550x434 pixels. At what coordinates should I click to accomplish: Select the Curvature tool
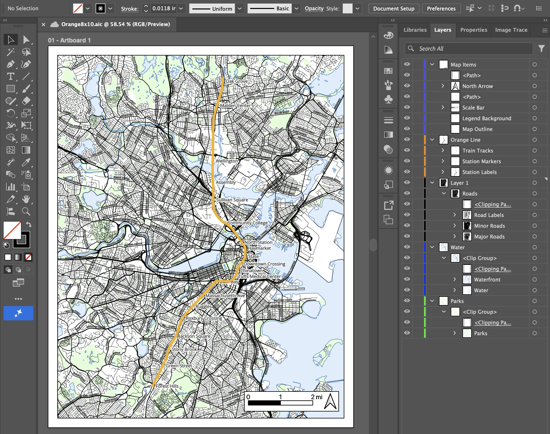pyautogui.click(x=26, y=64)
